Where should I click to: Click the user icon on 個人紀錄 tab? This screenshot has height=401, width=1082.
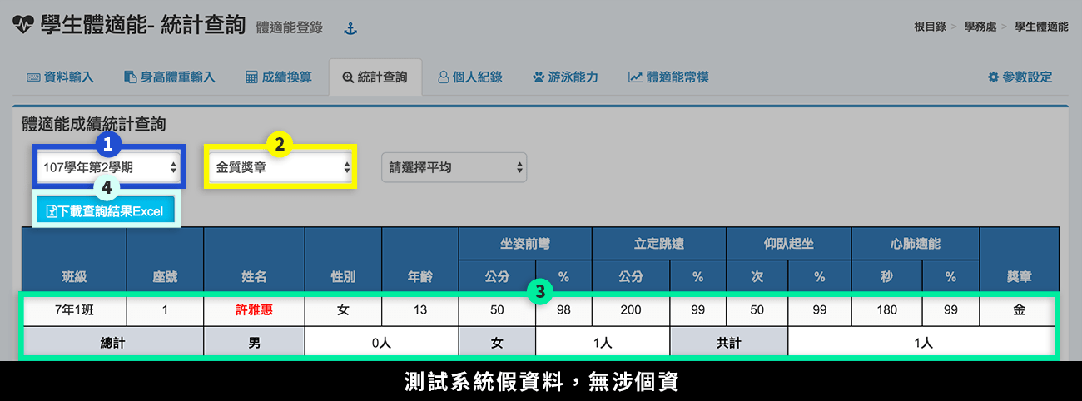click(x=444, y=77)
